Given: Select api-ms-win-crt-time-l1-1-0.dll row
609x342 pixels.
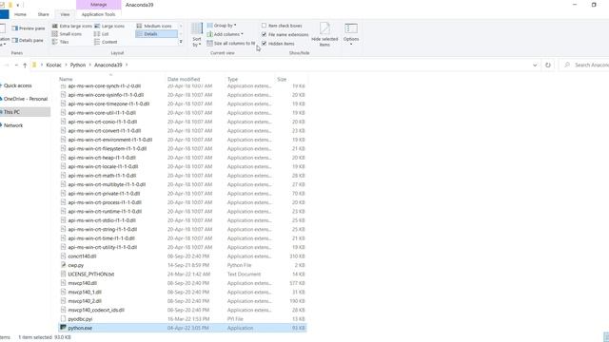Looking at the screenshot, I should point(183,238).
